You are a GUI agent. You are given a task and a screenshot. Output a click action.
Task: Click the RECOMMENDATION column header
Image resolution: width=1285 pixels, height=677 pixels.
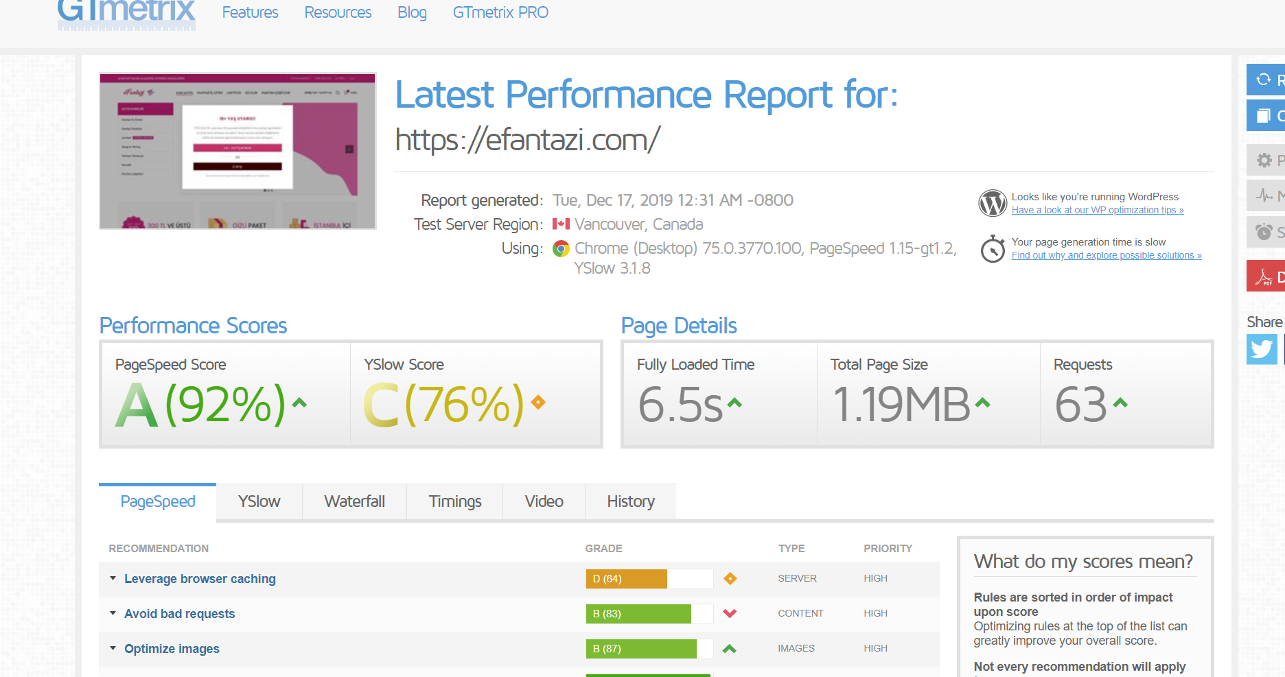click(x=159, y=549)
